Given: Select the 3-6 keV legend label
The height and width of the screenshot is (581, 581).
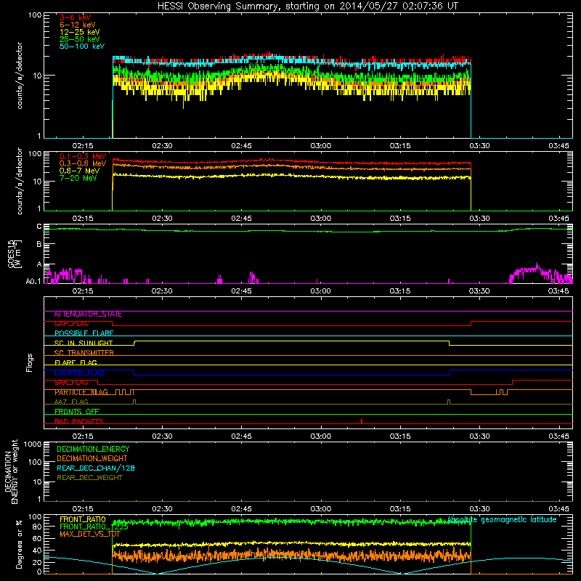Looking at the screenshot, I should tap(75, 17).
